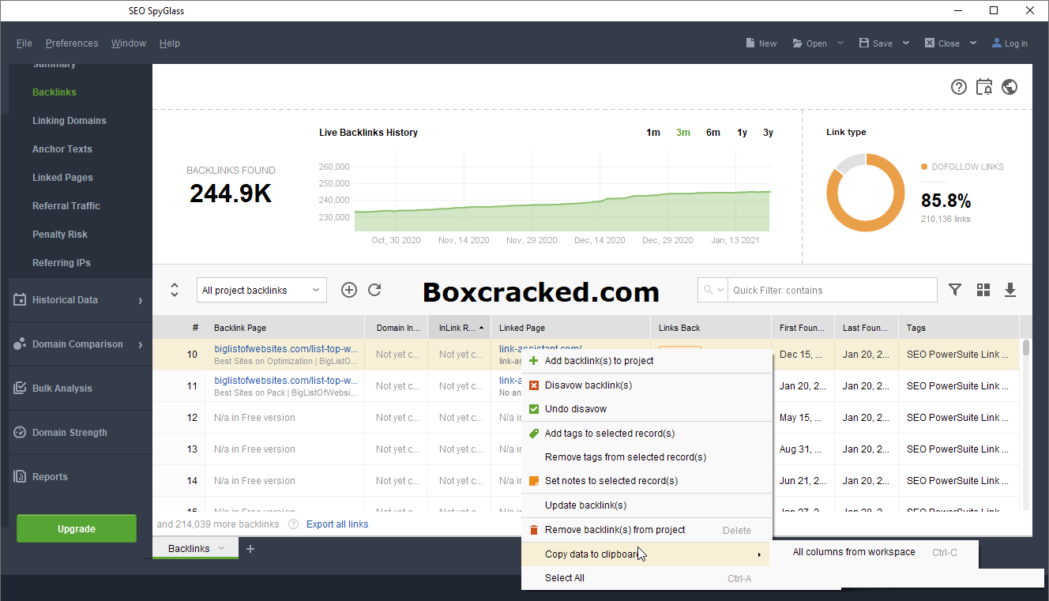Click Export all links link

[x=337, y=524]
